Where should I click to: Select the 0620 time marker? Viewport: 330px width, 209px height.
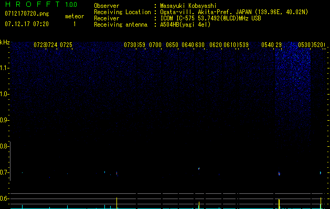click(x=216, y=45)
